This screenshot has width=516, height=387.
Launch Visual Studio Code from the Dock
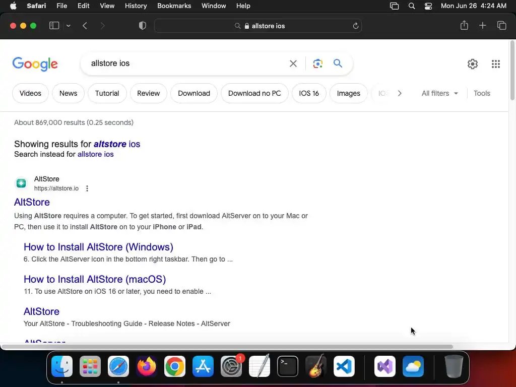344,366
